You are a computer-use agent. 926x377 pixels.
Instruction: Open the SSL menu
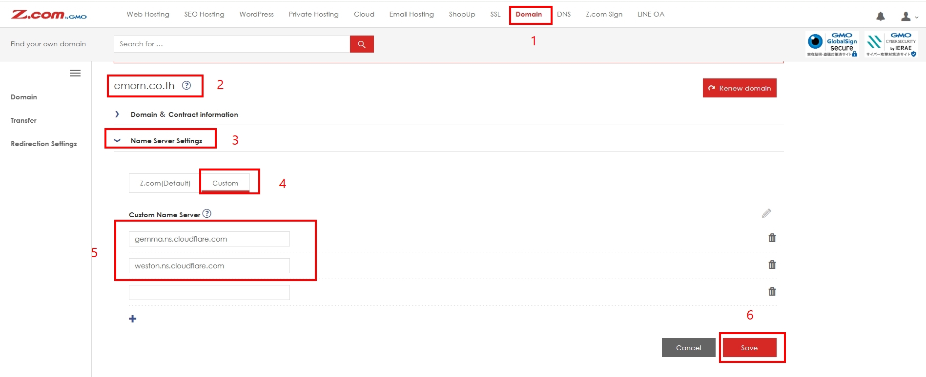pos(495,14)
